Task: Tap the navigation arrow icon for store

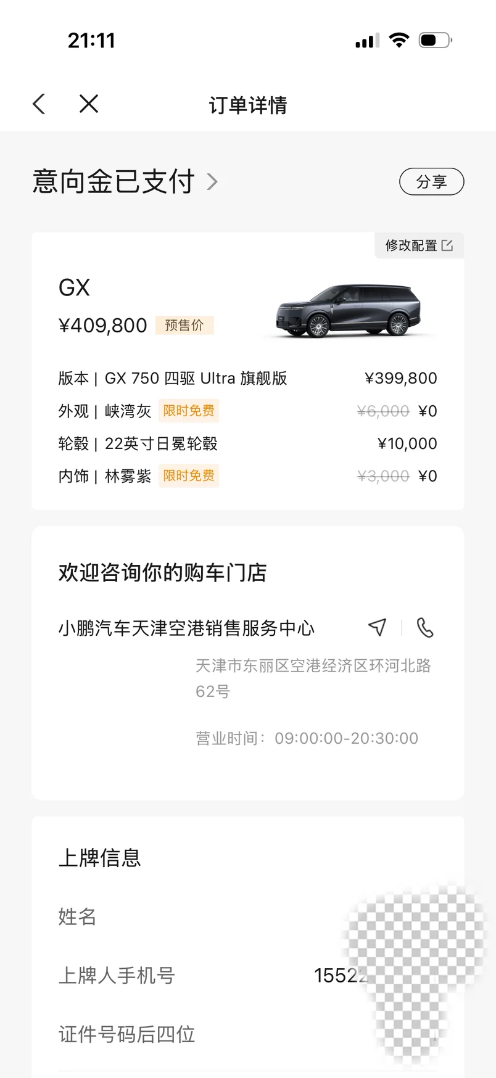Action: 377,627
